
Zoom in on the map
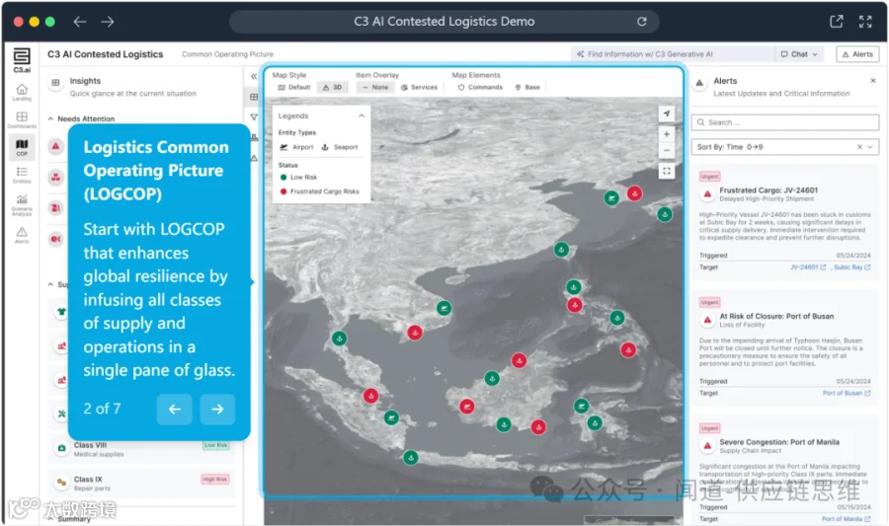(x=667, y=134)
